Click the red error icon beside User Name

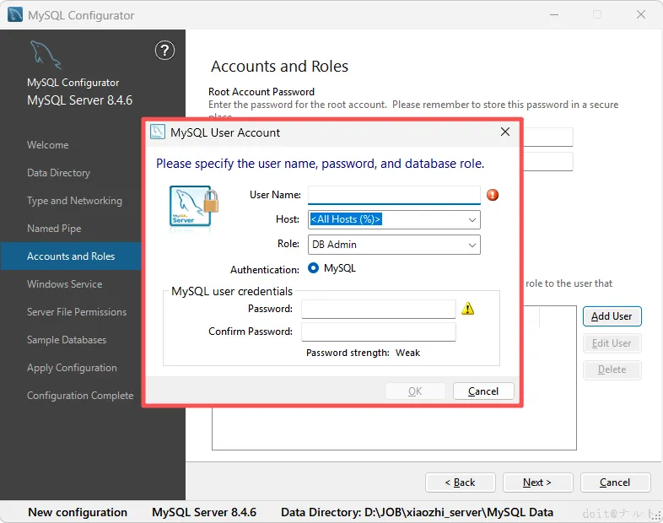click(x=493, y=195)
